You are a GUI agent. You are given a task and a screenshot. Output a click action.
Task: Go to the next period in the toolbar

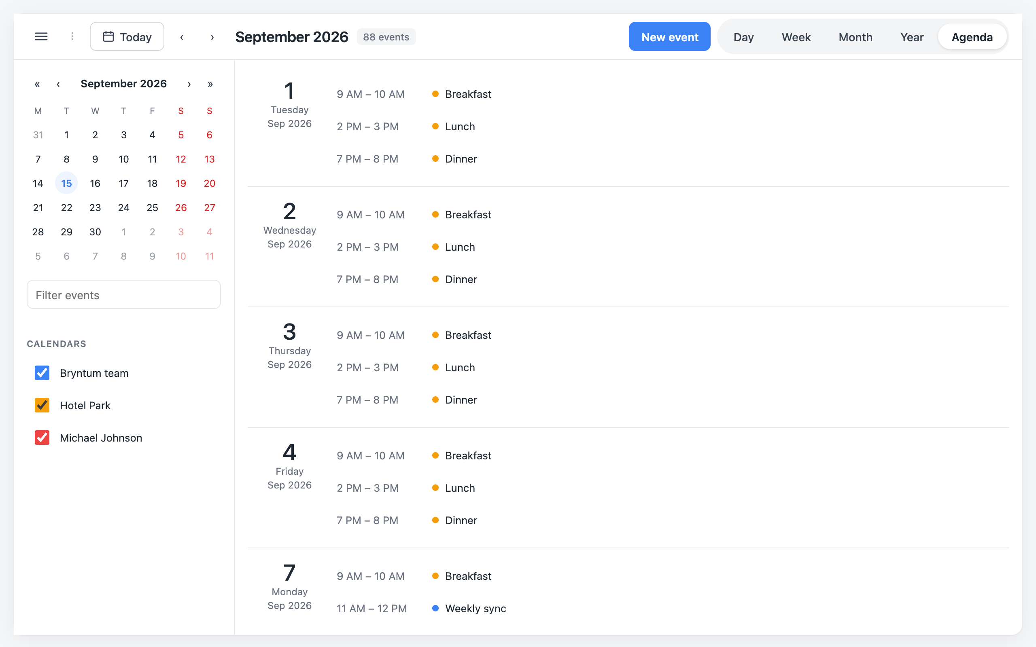click(x=212, y=37)
